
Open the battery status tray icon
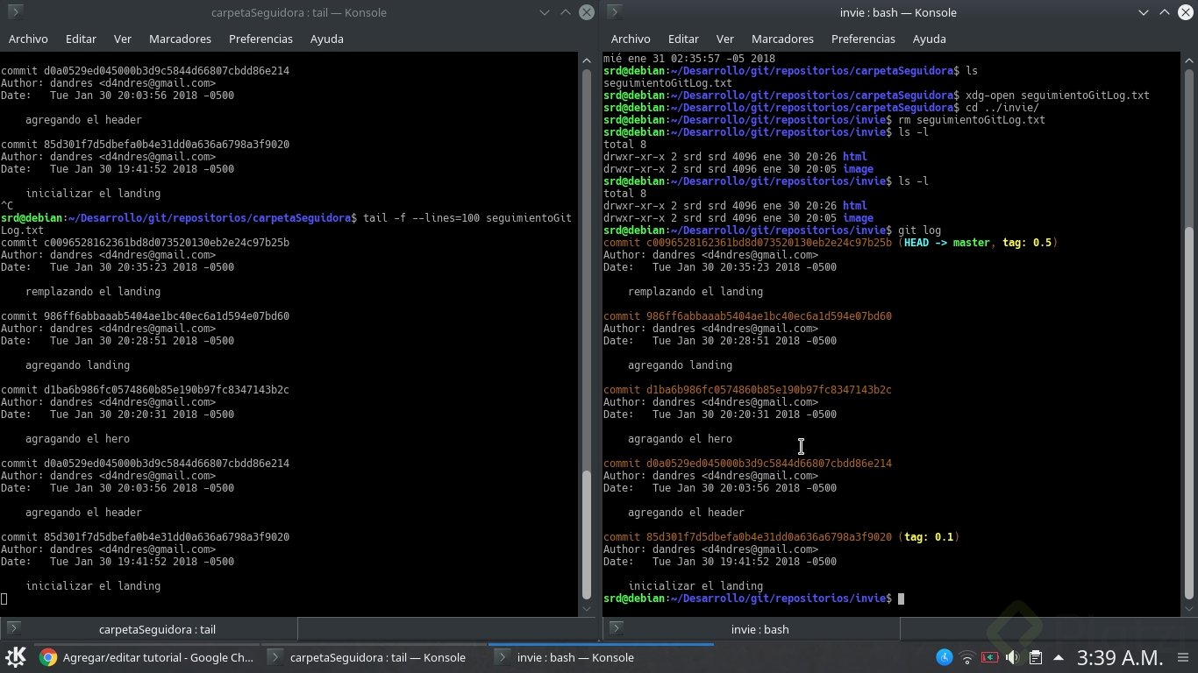(990, 657)
